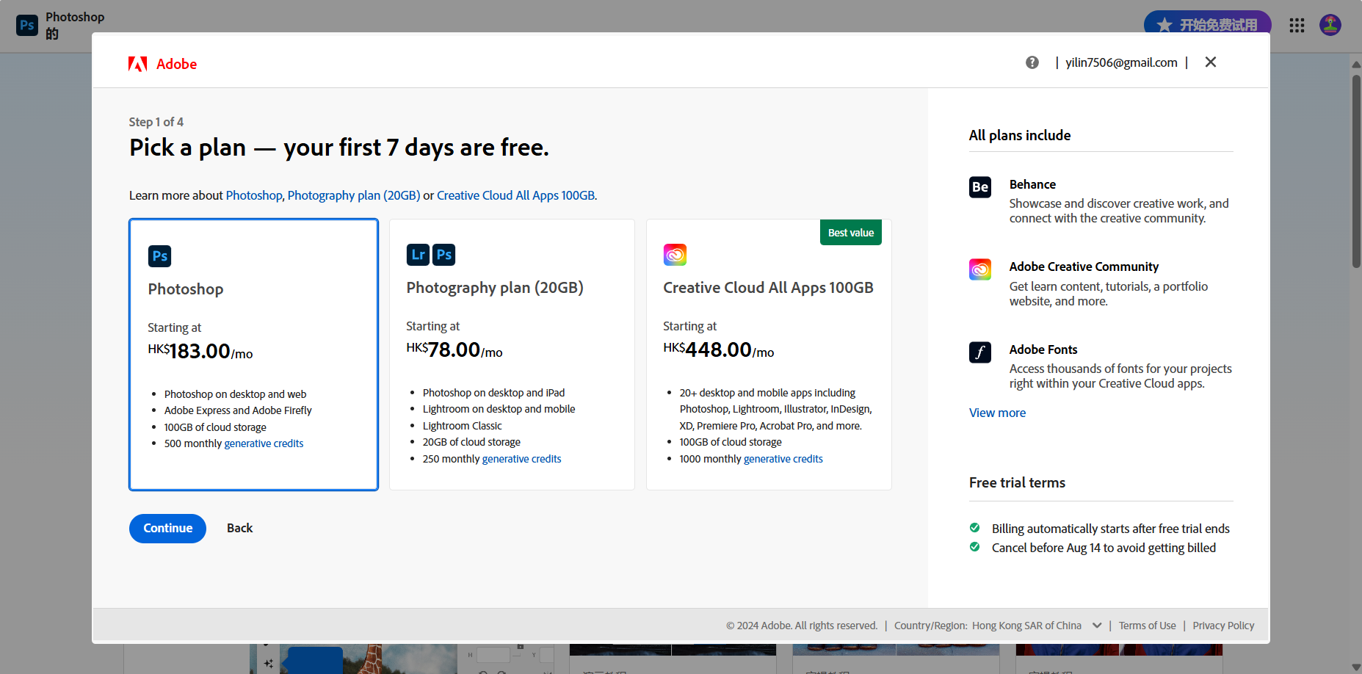Click the scrollbar up arrow
Viewport: 1362px width, 674px height.
pos(1356,65)
